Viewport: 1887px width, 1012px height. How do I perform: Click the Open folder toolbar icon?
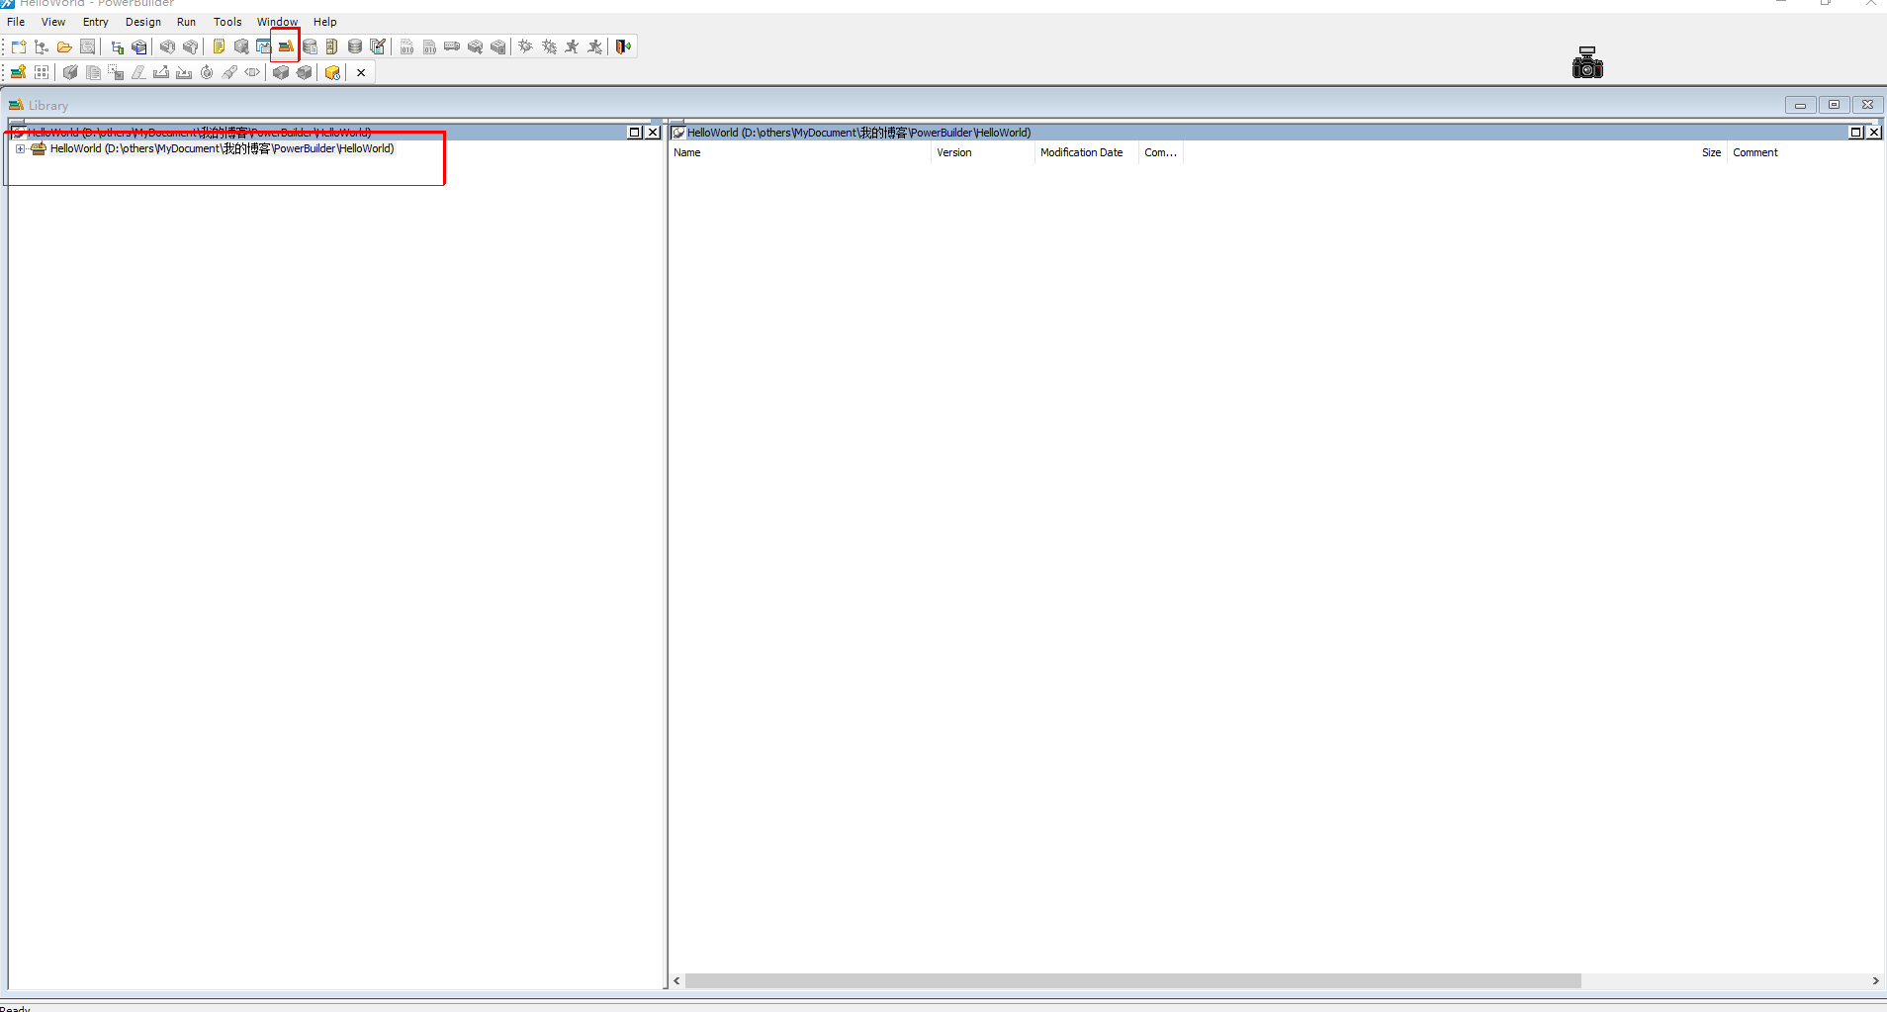point(64,46)
